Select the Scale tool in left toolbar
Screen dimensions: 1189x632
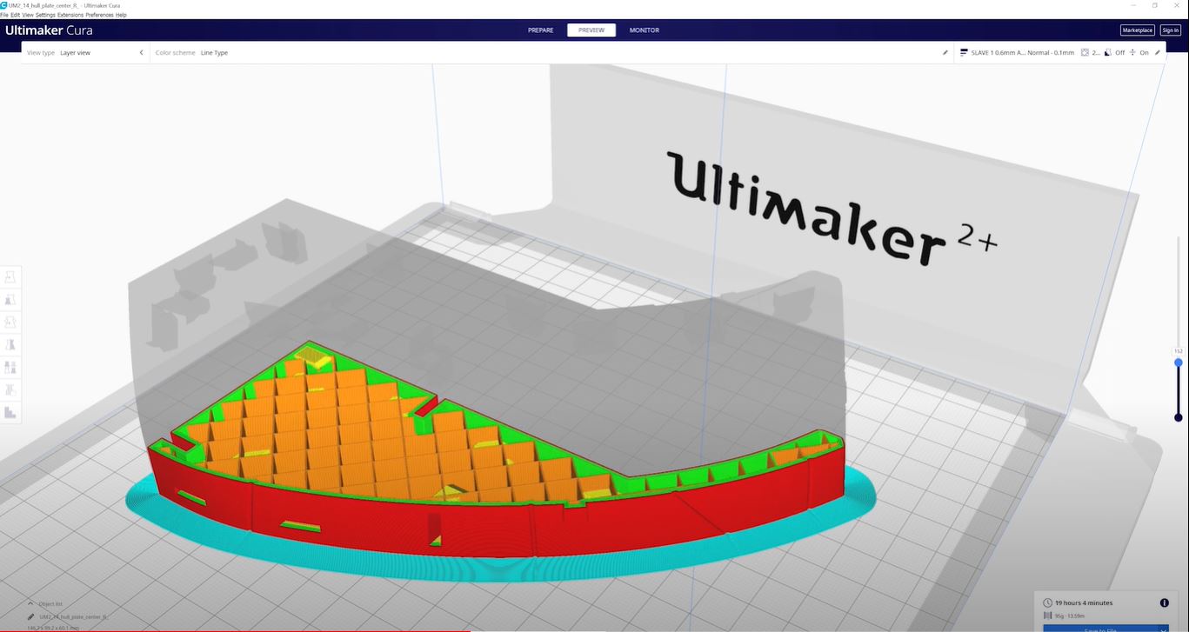pyautogui.click(x=10, y=300)
